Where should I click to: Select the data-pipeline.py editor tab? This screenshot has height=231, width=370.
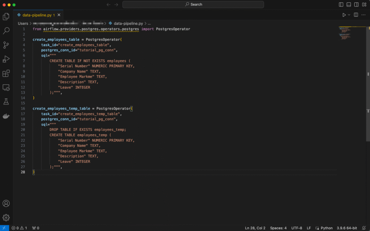pyautogui.click(x=38, y=15)
